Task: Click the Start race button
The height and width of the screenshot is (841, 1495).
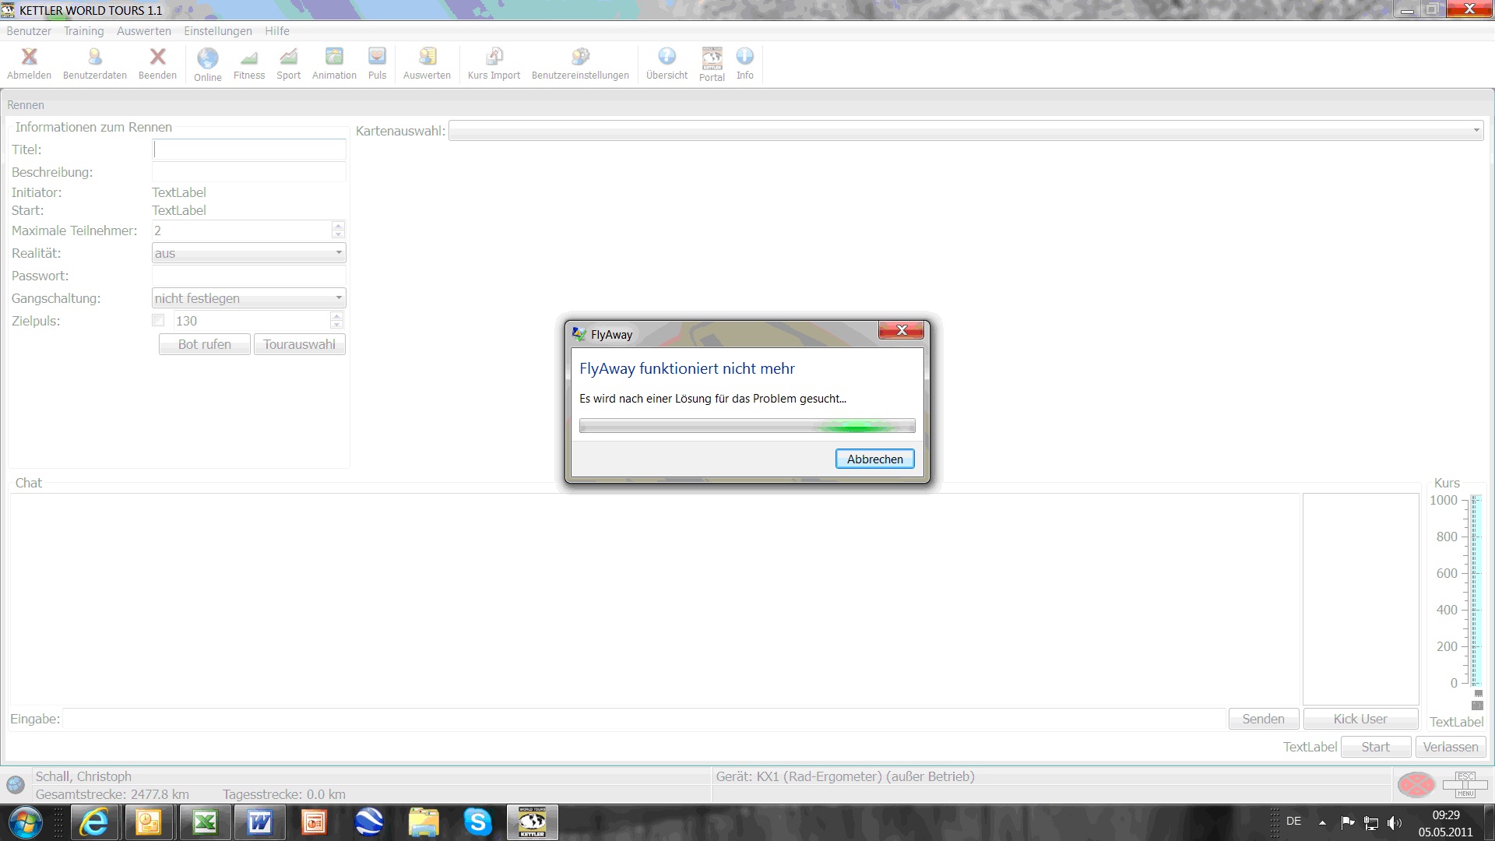Action: click(x=1375, y=747)
